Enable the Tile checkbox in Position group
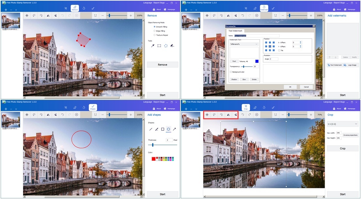Image resolution: width=361 pixels, height=199 pixels. point(279,50)
